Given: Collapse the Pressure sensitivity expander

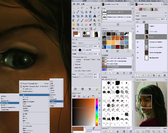Looking at the screenshot, I should (x=73, y=57).
